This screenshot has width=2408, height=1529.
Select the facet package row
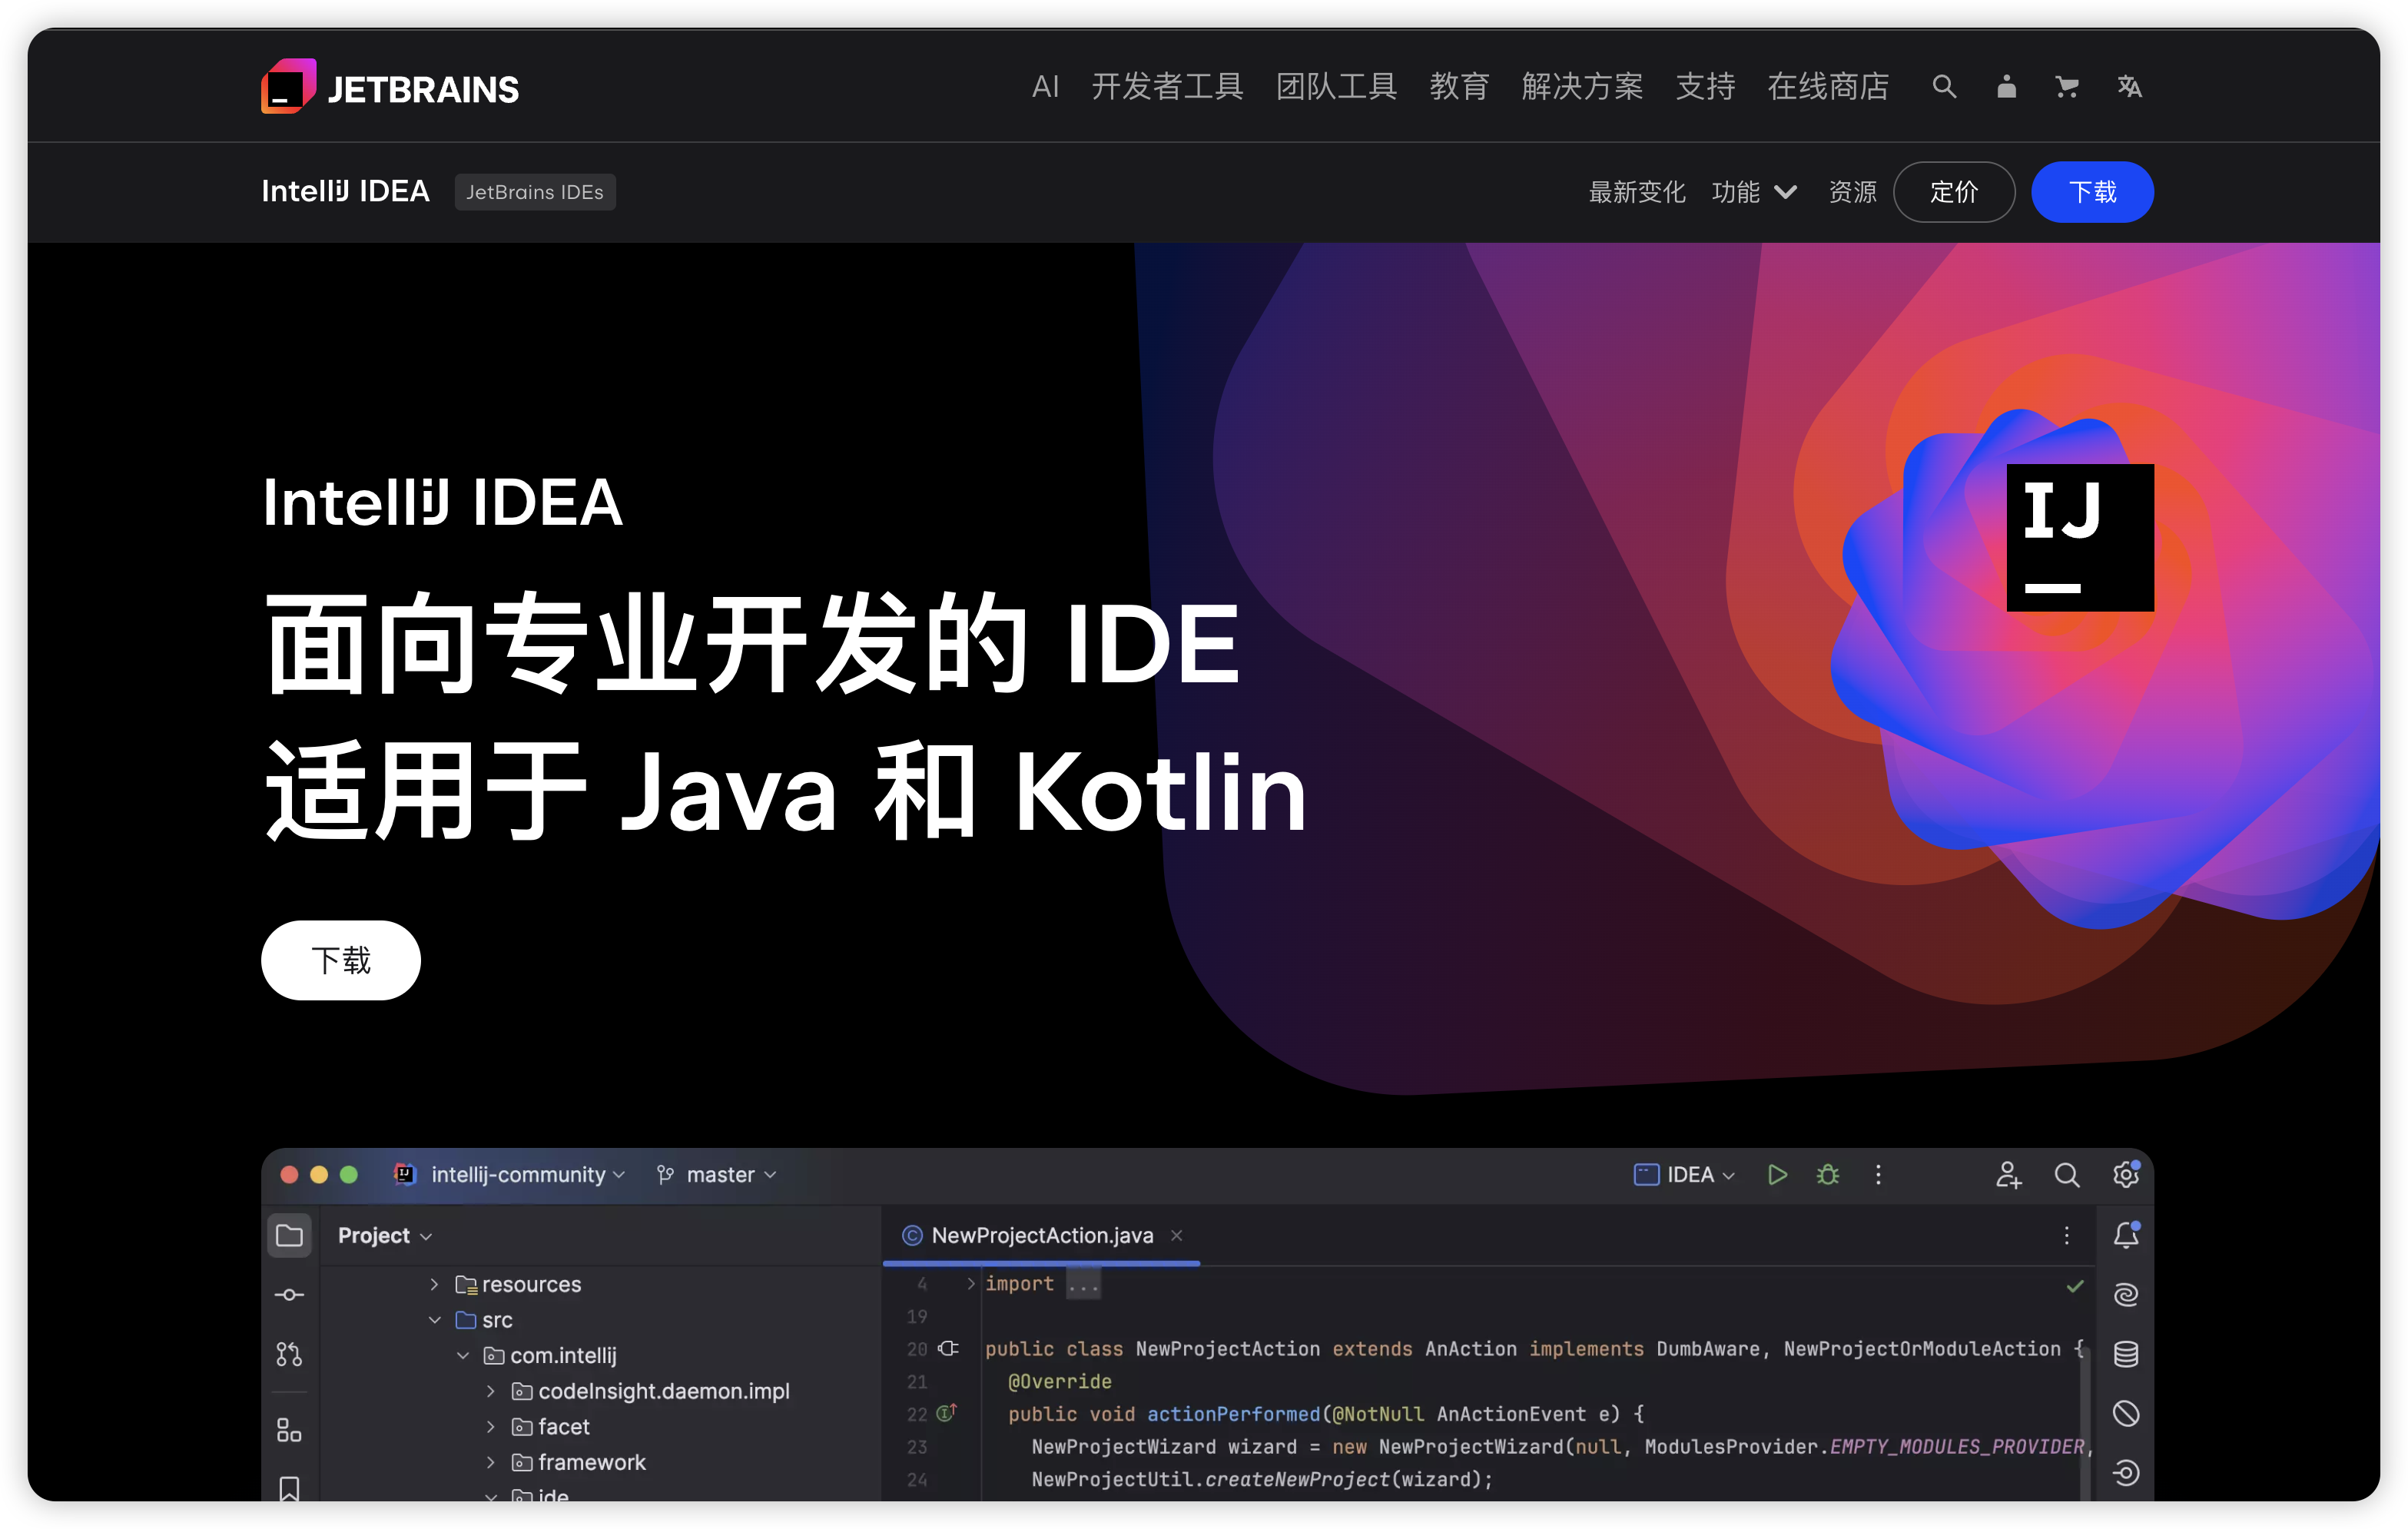point(600,1427)
